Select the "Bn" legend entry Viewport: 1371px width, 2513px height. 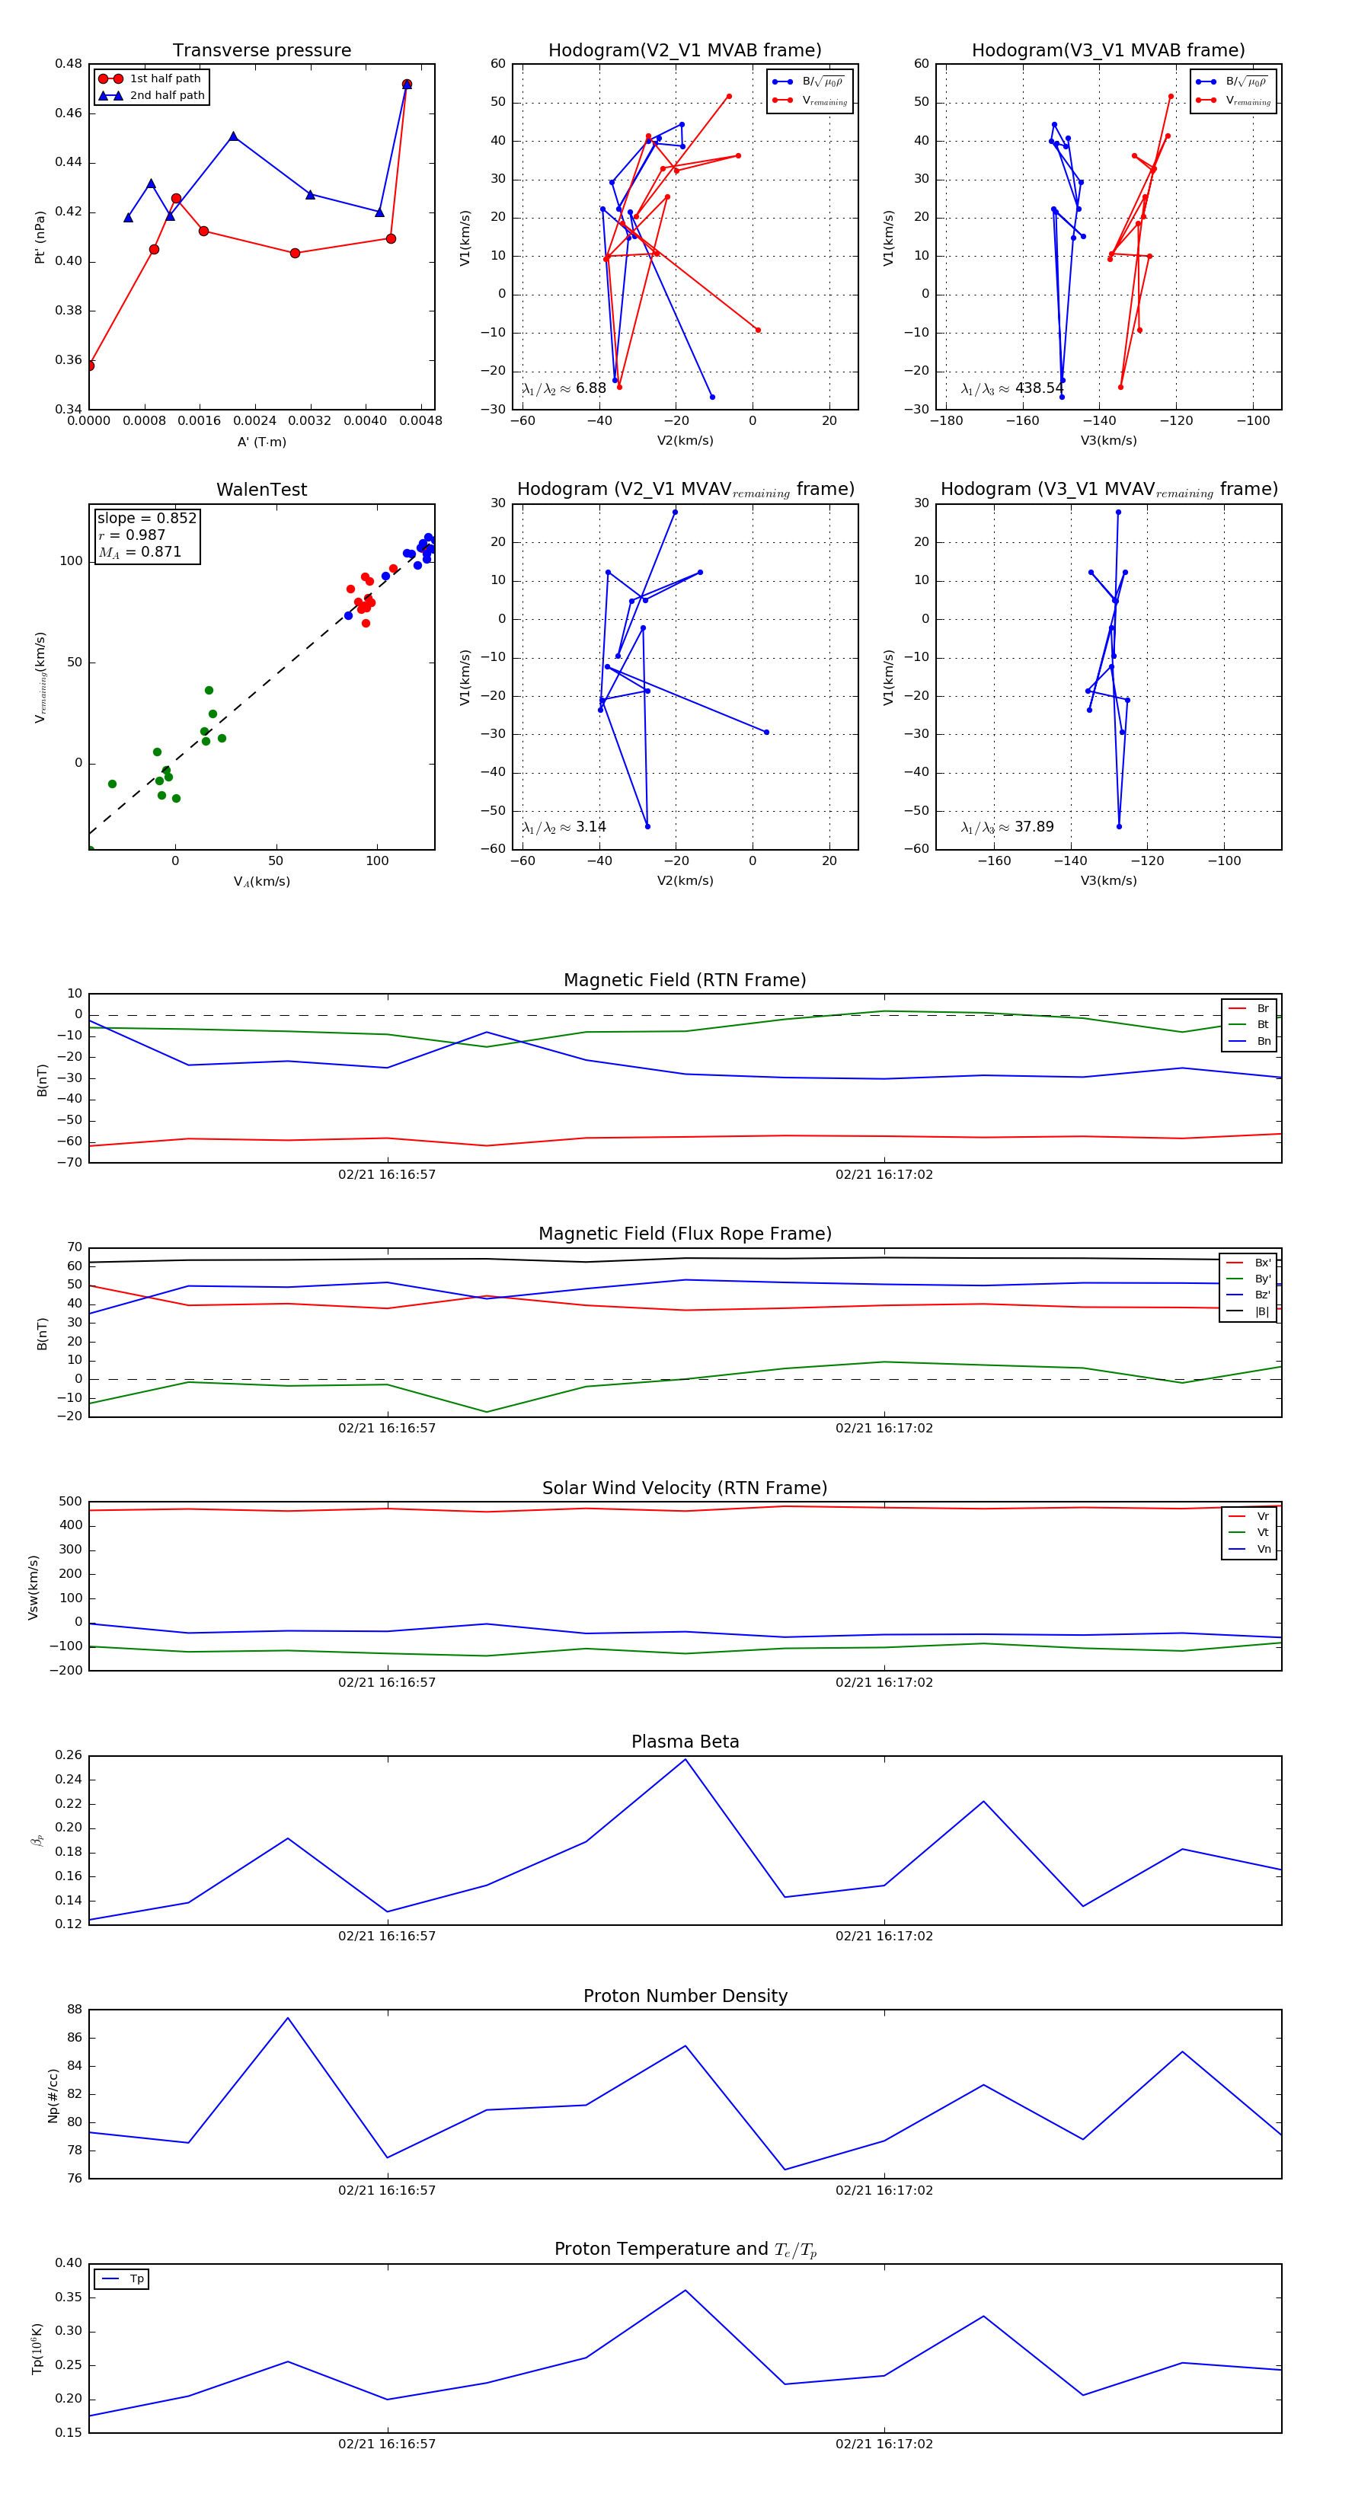1249,1041
